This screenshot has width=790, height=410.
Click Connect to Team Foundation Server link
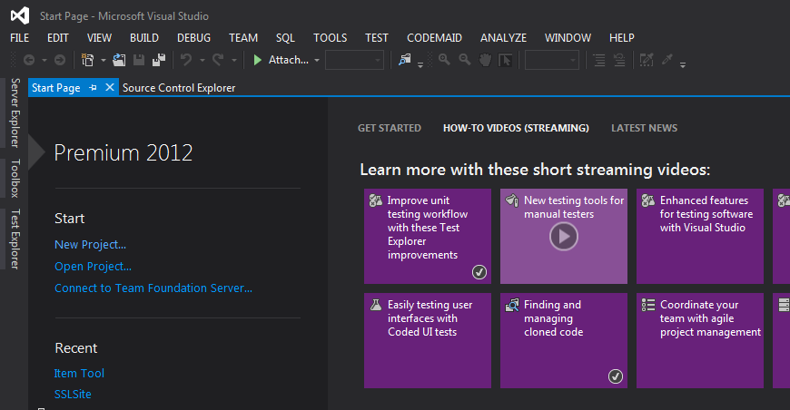(x=153, y=288)
